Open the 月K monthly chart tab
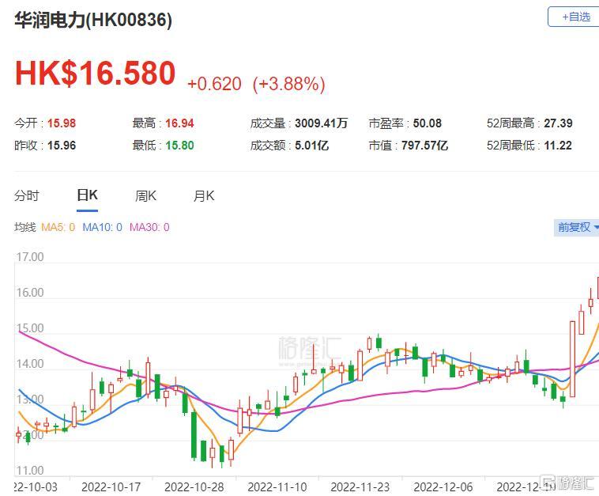599x496 pixels. point(204,196)
